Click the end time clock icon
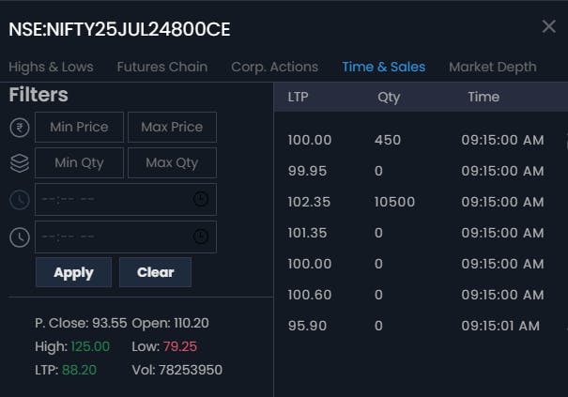Viewport: 568px width, 397px height. (20, 237)
